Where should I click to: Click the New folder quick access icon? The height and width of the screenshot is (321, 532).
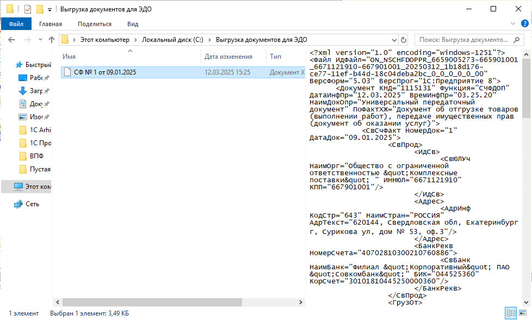pos(40,9)
